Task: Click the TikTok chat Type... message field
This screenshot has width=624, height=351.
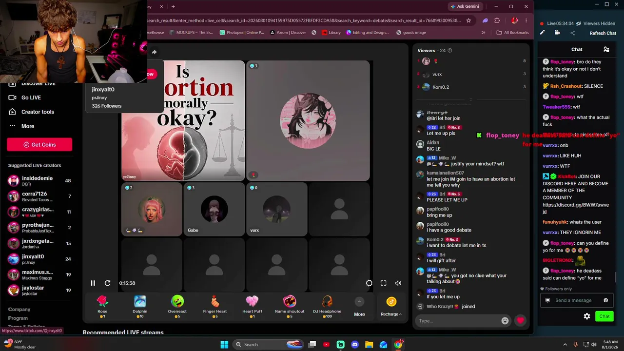Action: point(458,321)
